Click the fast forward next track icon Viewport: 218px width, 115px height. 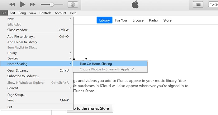coord(32,4)
